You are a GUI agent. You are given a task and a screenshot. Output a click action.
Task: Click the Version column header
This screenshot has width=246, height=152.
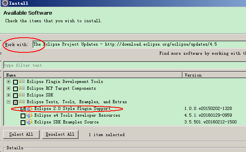pos(214,75)
